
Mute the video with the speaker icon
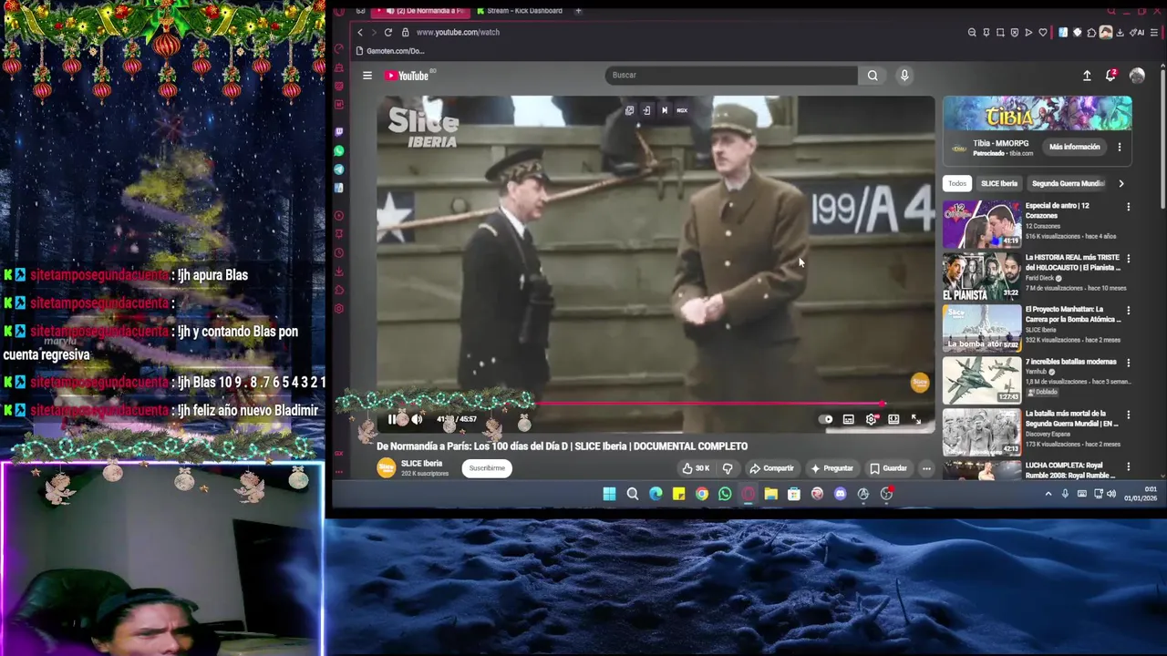click(x=417, y=419)
